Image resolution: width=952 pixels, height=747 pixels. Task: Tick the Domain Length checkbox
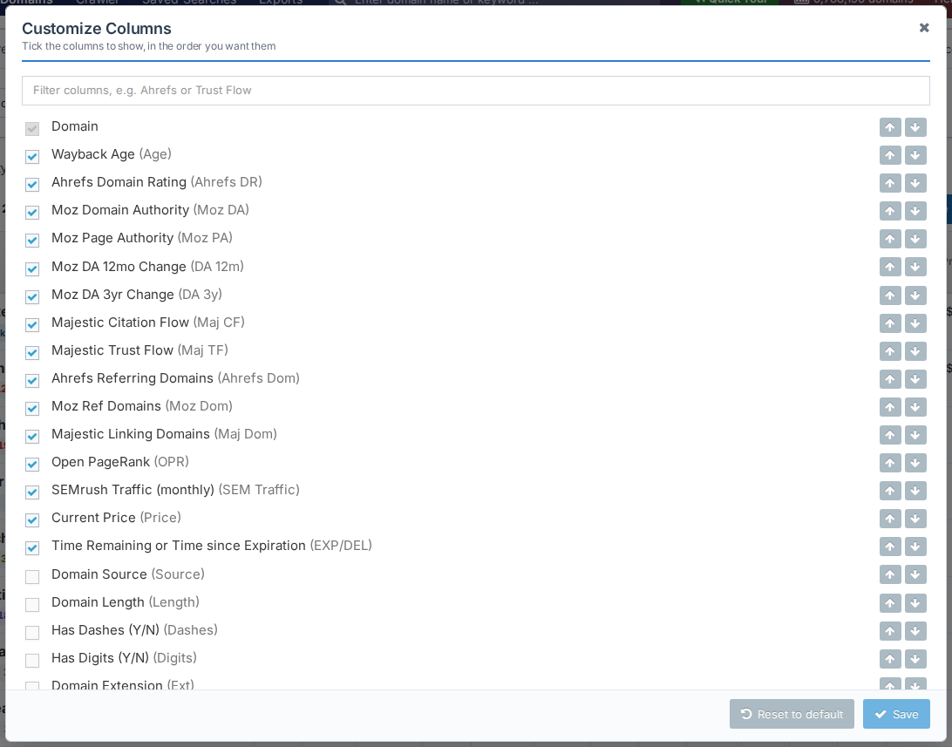coord(32,604)
